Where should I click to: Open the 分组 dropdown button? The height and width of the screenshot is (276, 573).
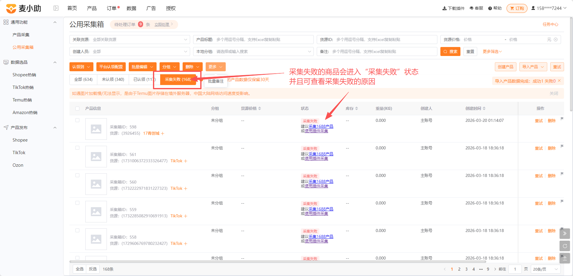(x=169, y=67)
